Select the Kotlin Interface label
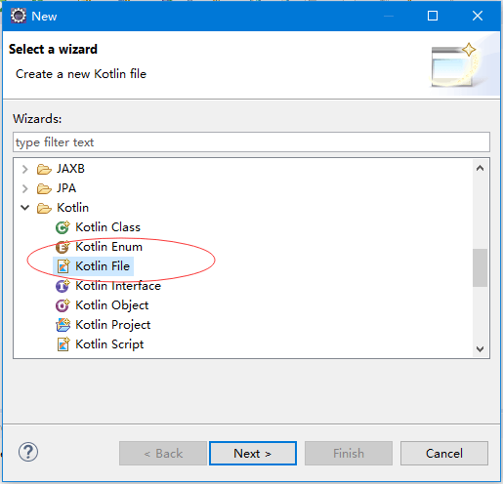503x484 pixels. pos(118,286)
